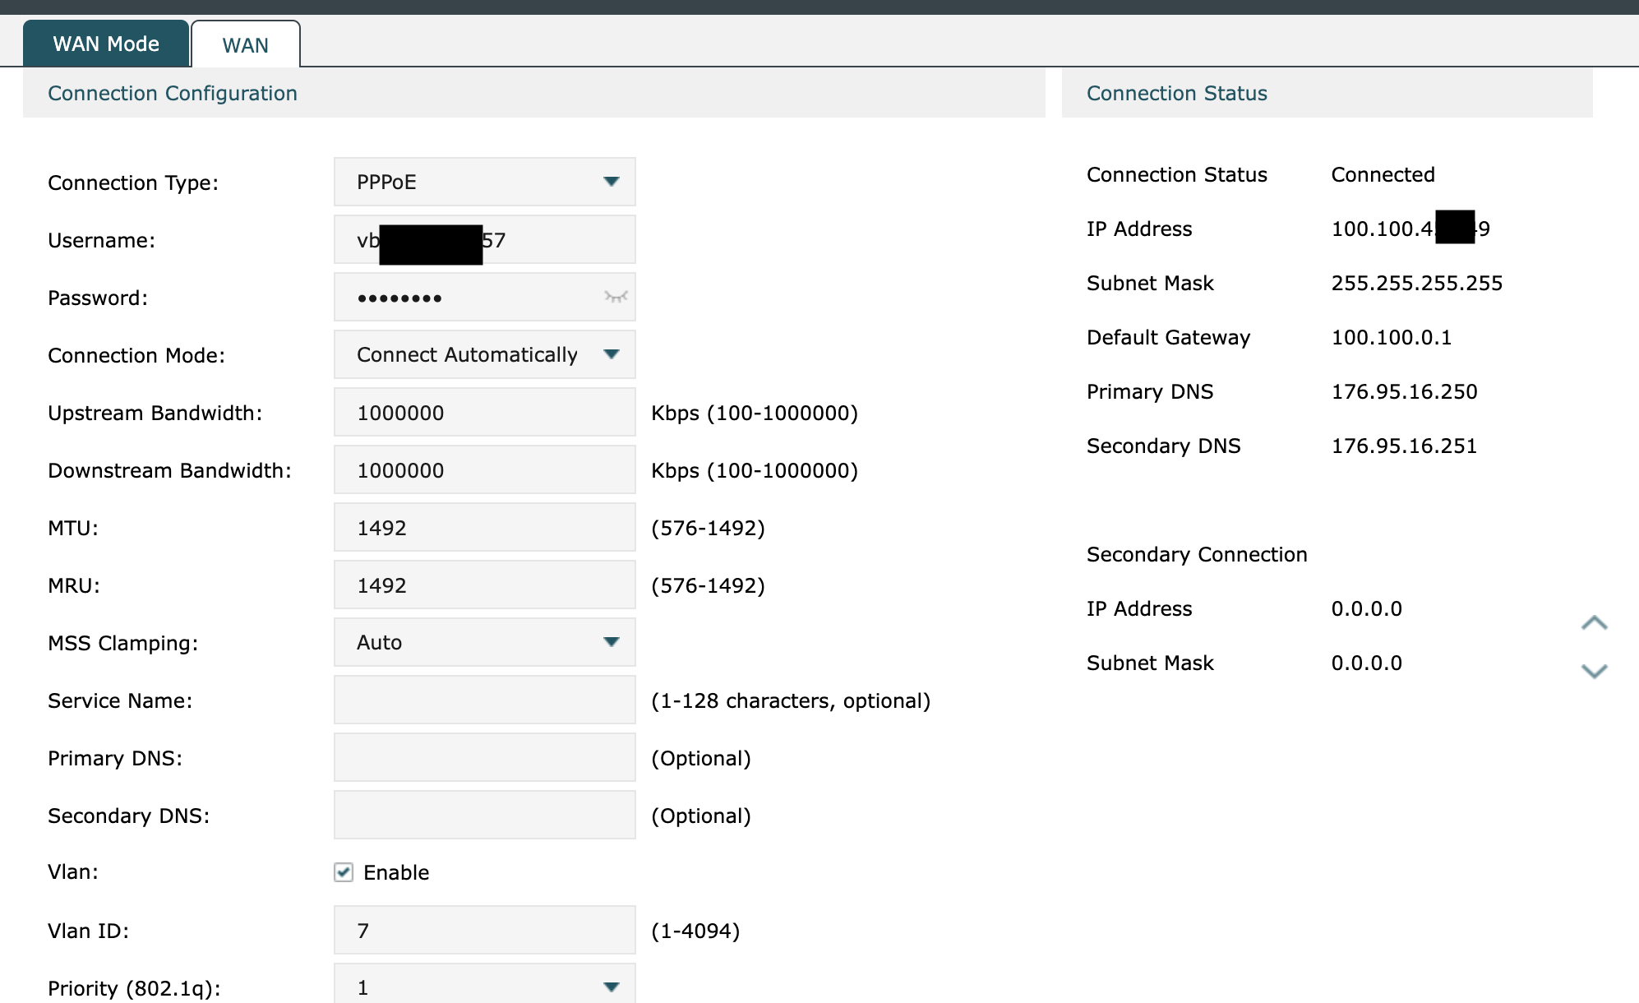Edit the Vlan ID field
Screen dimensions: 1639x1003
[484, 930]
